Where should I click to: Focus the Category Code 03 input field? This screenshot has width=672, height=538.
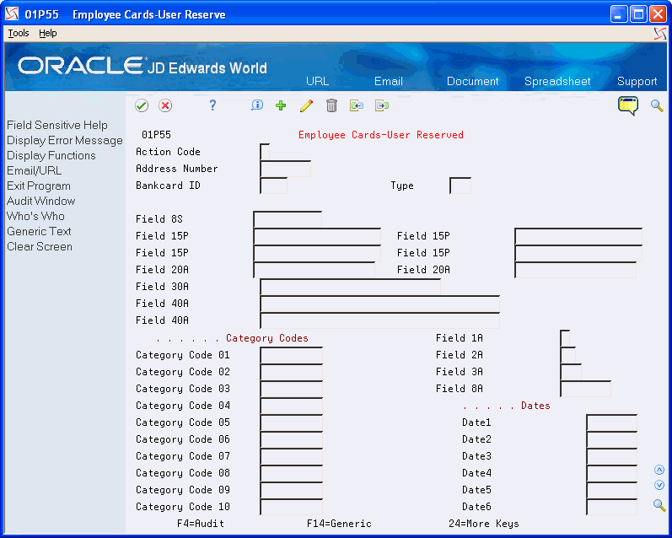tap(292, 390)
